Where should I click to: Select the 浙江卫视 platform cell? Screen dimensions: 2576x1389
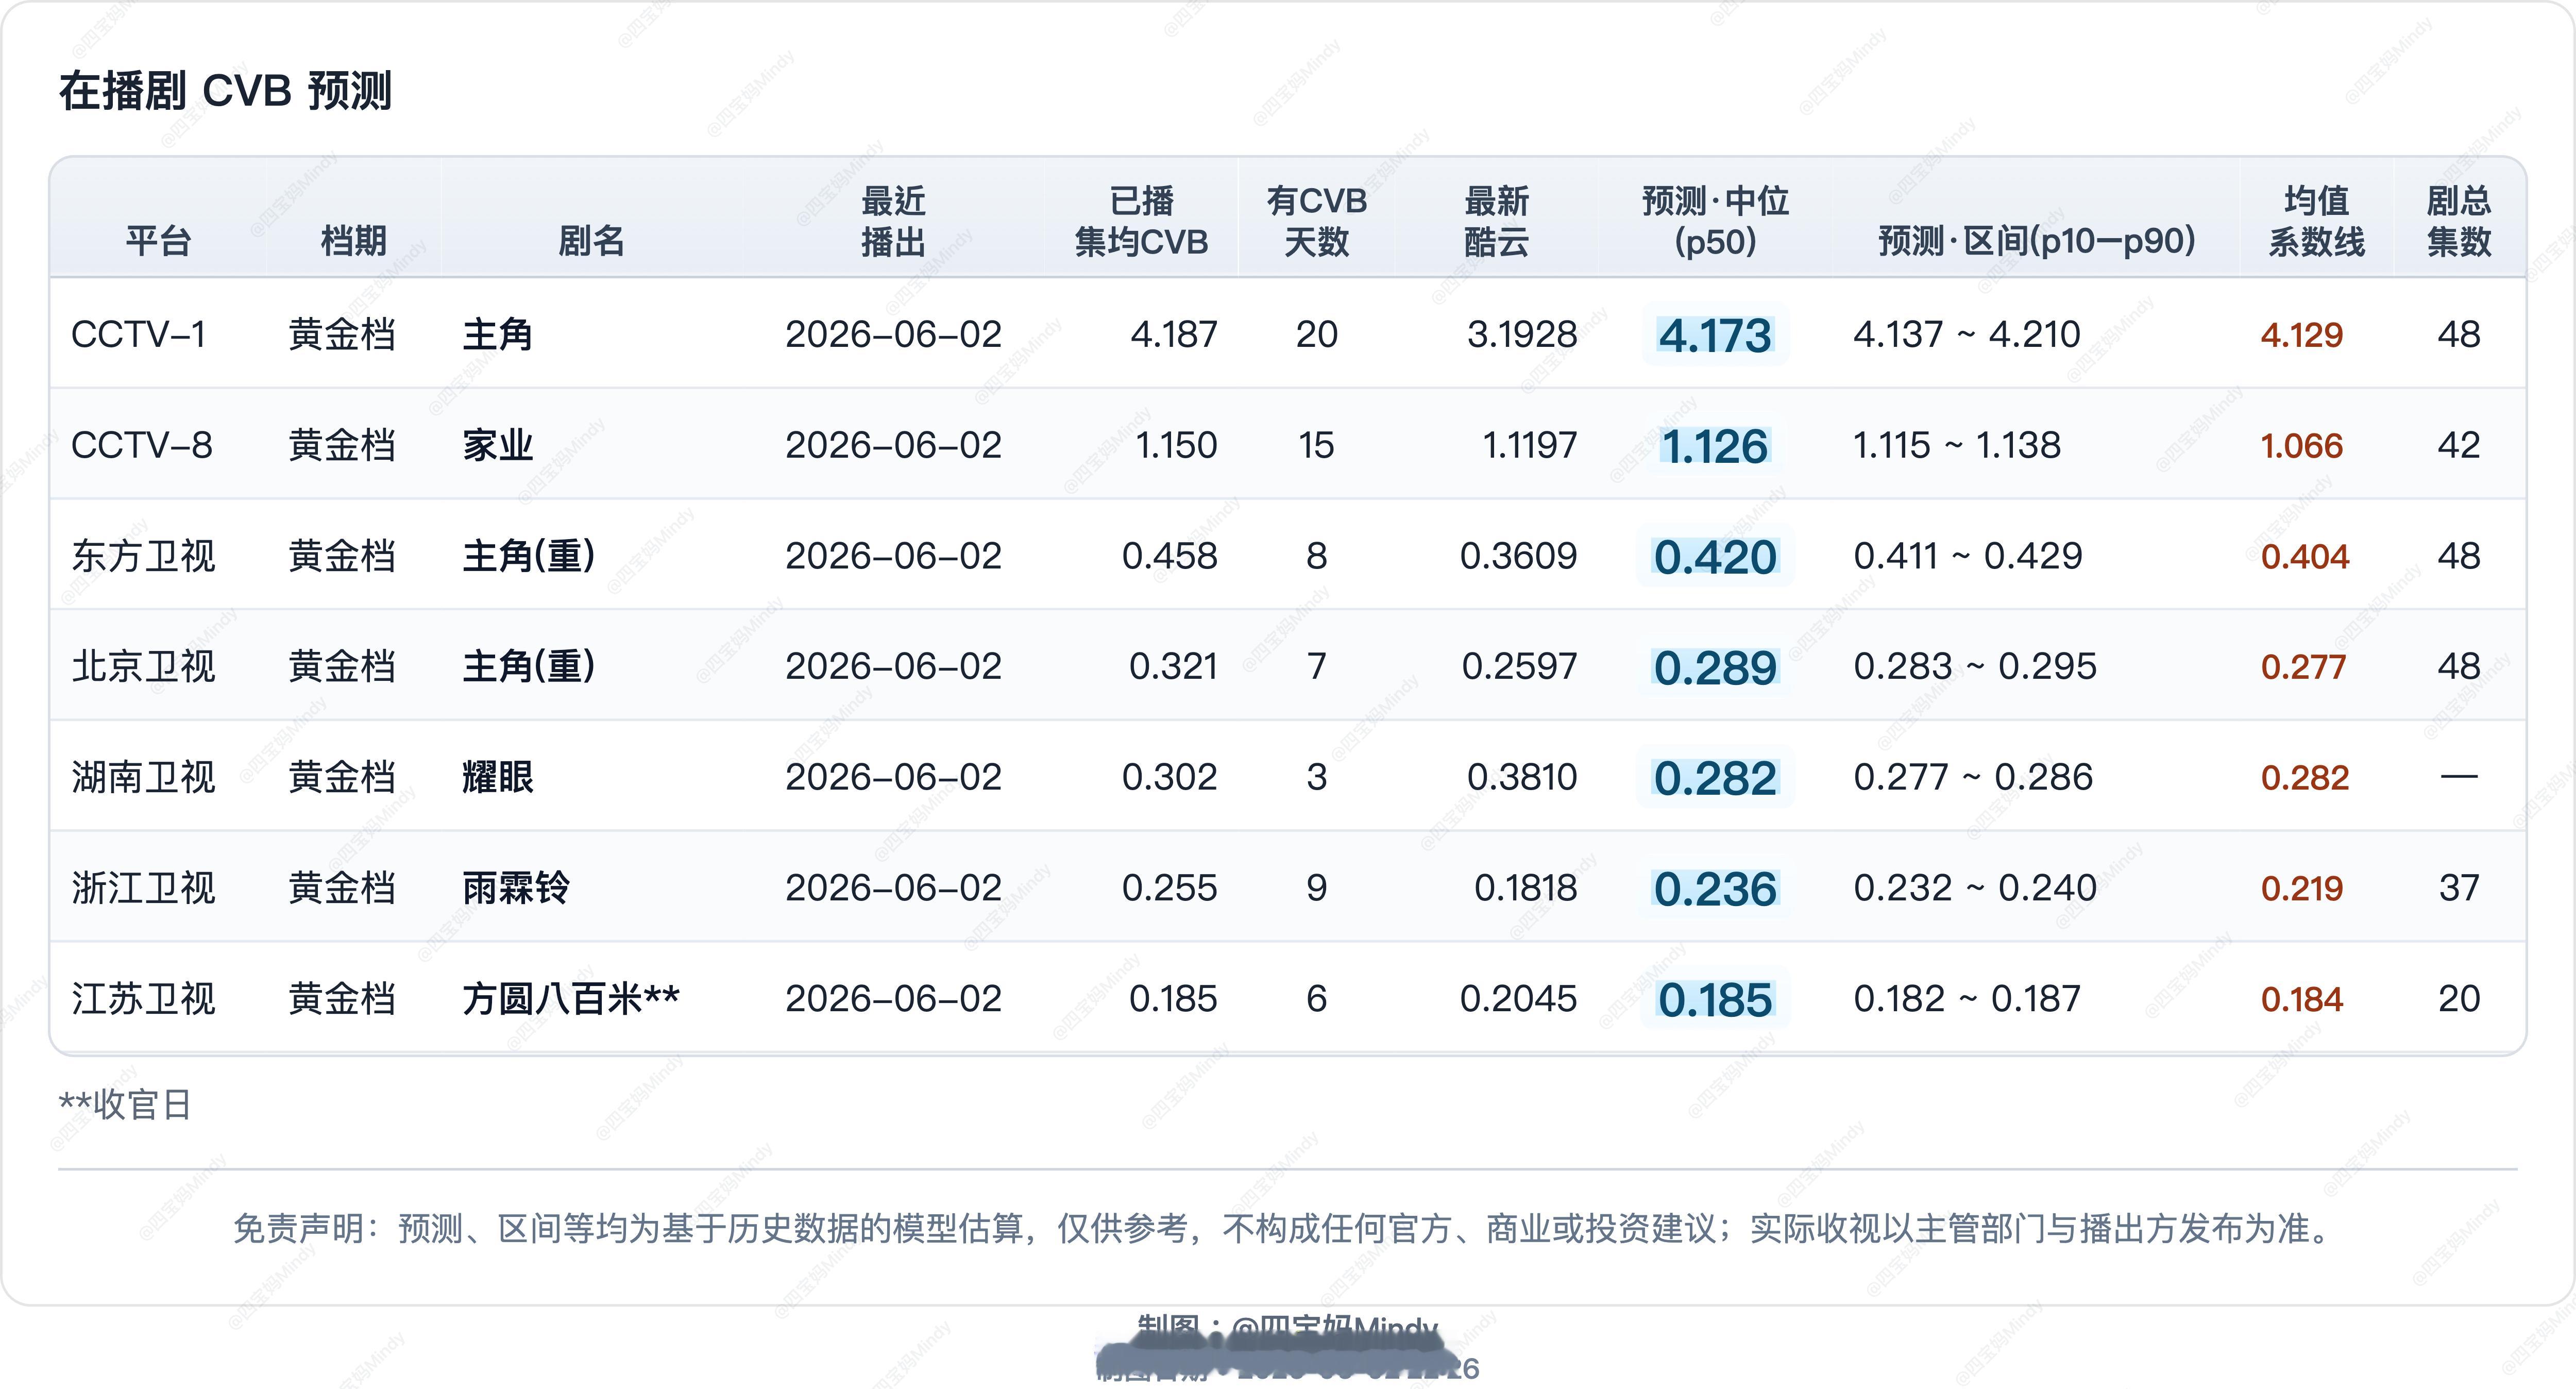click(x=143, y=889)
